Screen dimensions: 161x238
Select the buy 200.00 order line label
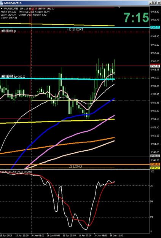(19, 77)
